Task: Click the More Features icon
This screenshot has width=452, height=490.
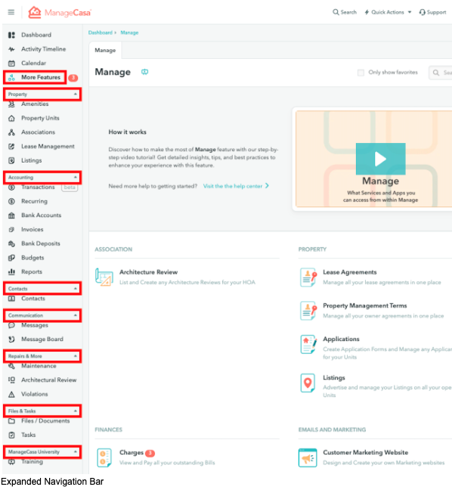Action: tap(11, 77)
